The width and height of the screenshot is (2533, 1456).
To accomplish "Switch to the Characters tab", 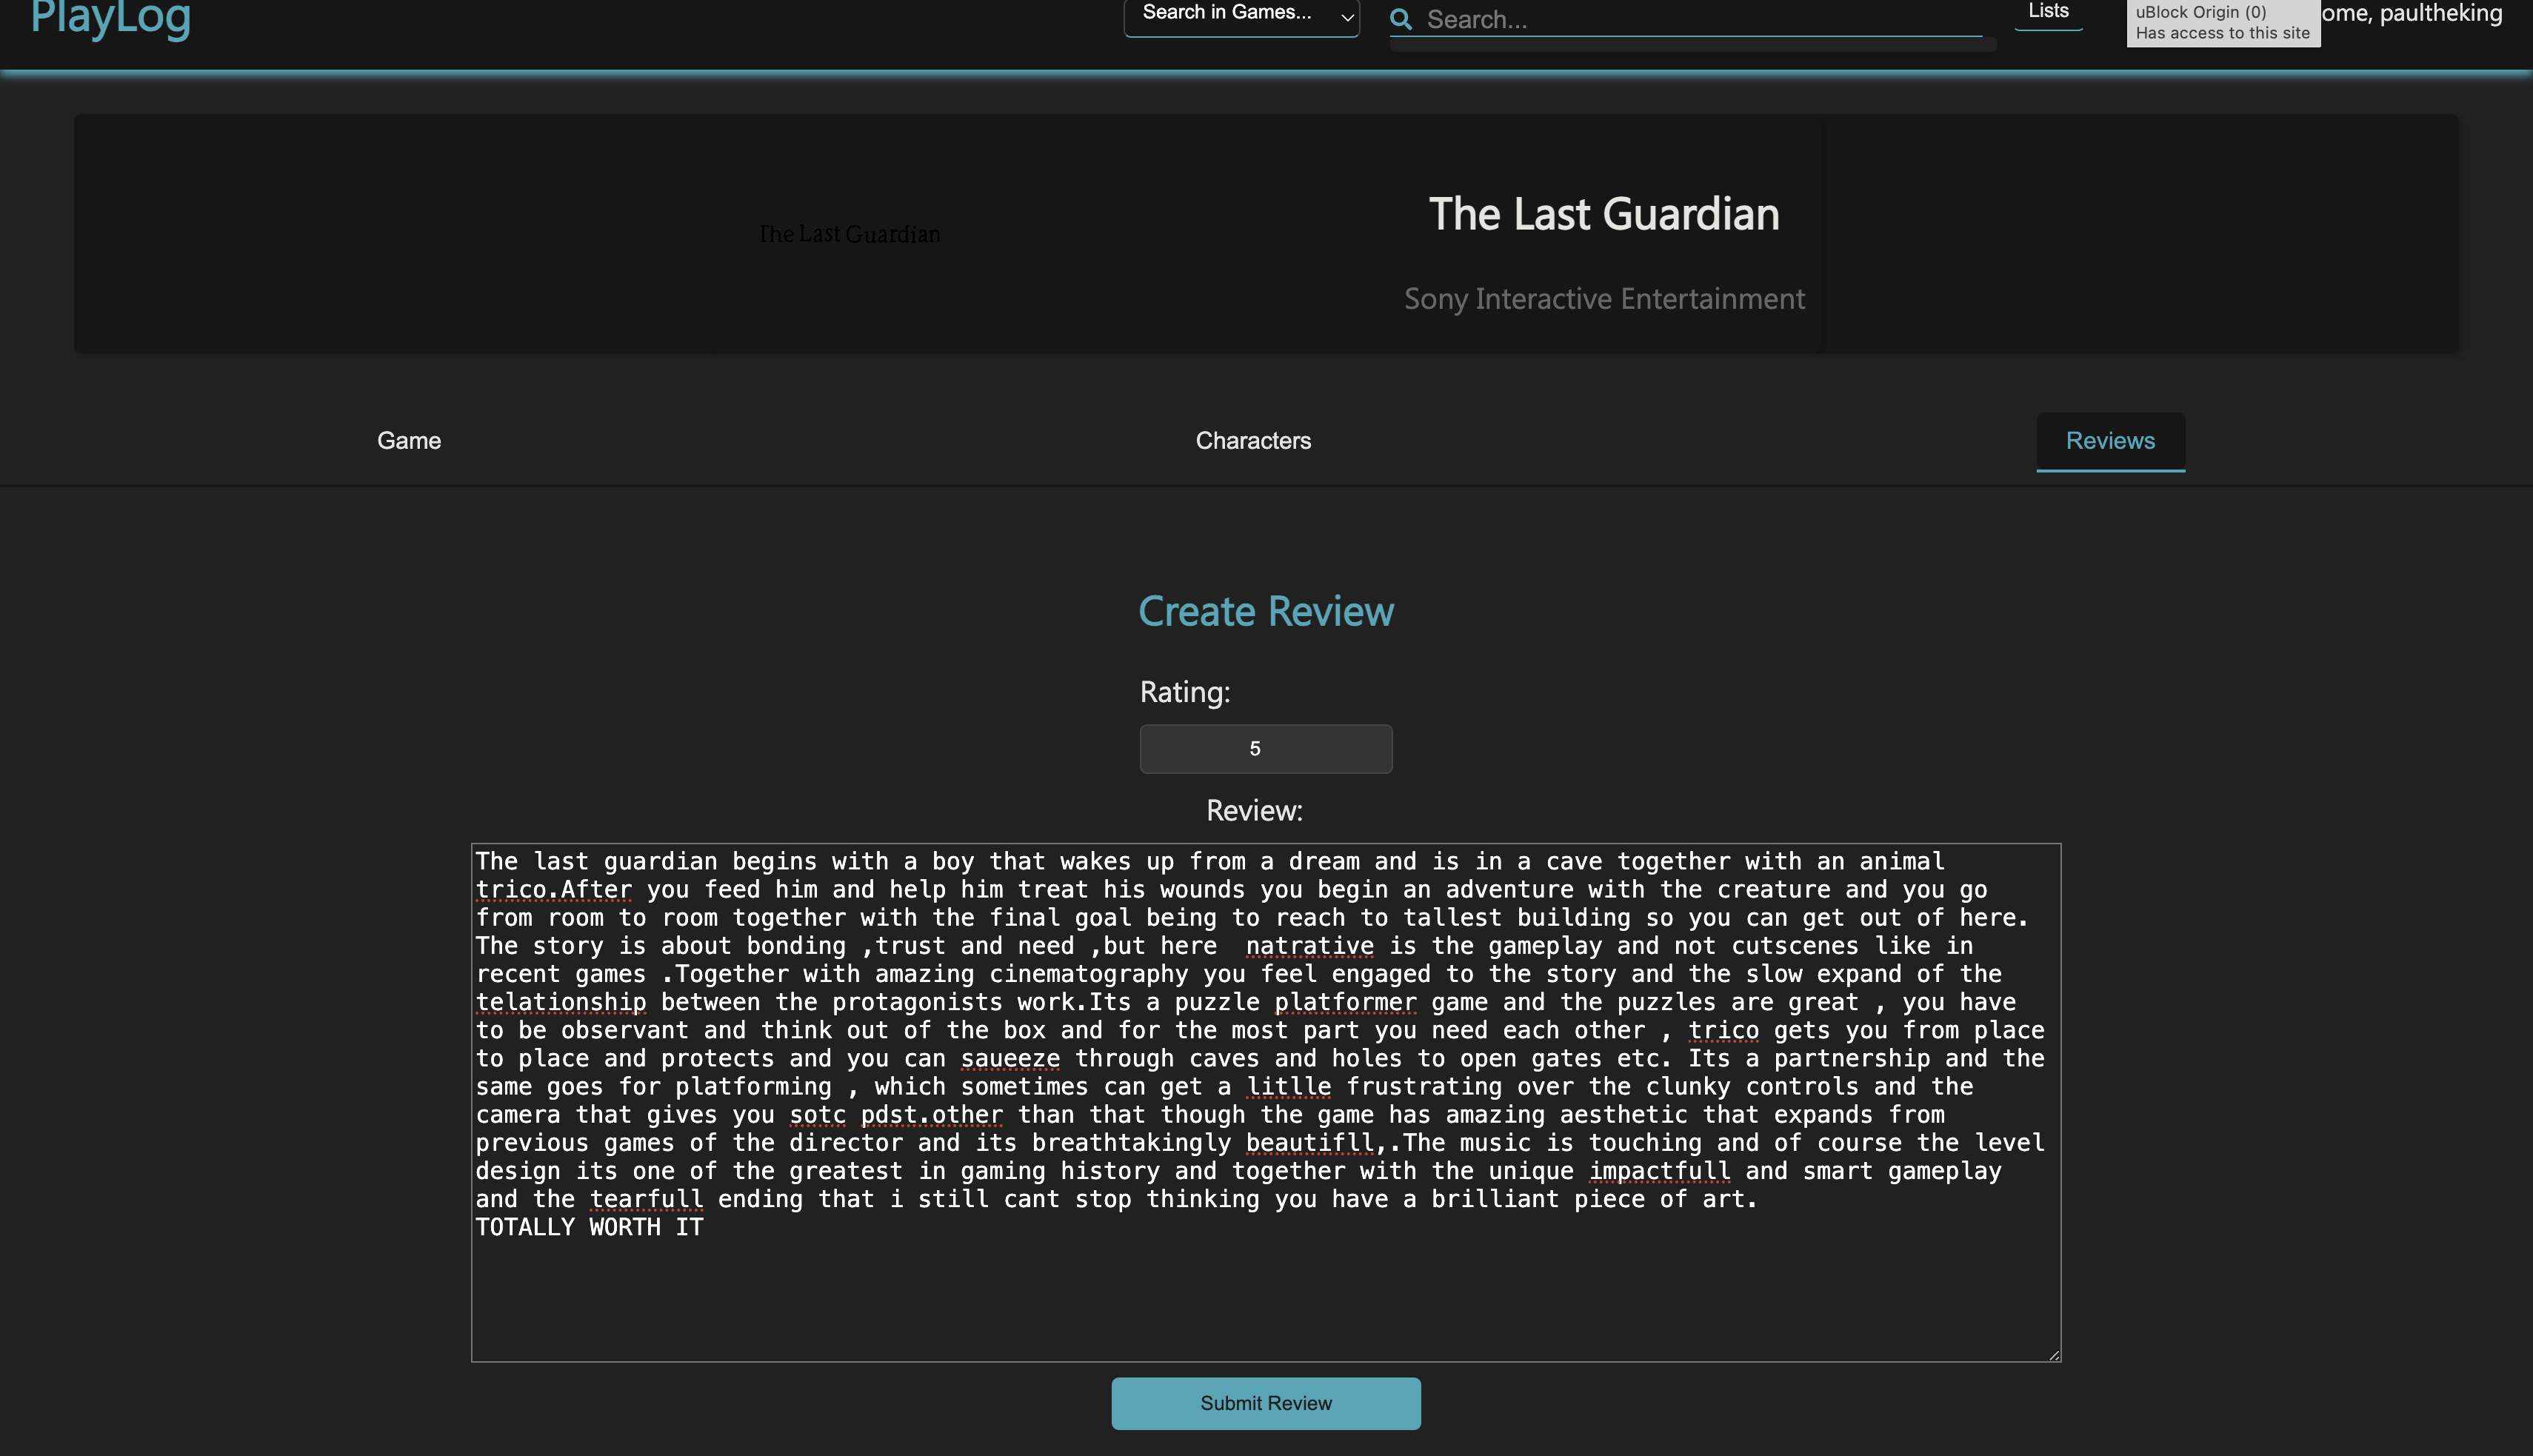I will [x=1252, y=440].
